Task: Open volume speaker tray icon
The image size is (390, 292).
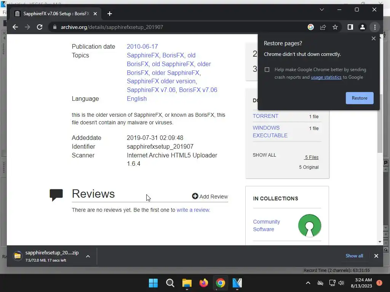Action: pyautogui.click(x=341, y=283)
